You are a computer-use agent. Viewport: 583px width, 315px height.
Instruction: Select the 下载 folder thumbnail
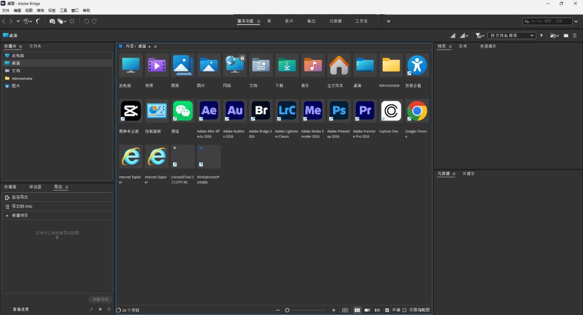click(x=287, y=66)
